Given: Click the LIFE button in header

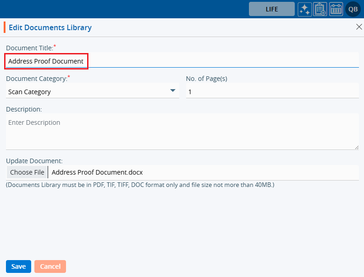Looking at the screenshot, I should 271,9.
